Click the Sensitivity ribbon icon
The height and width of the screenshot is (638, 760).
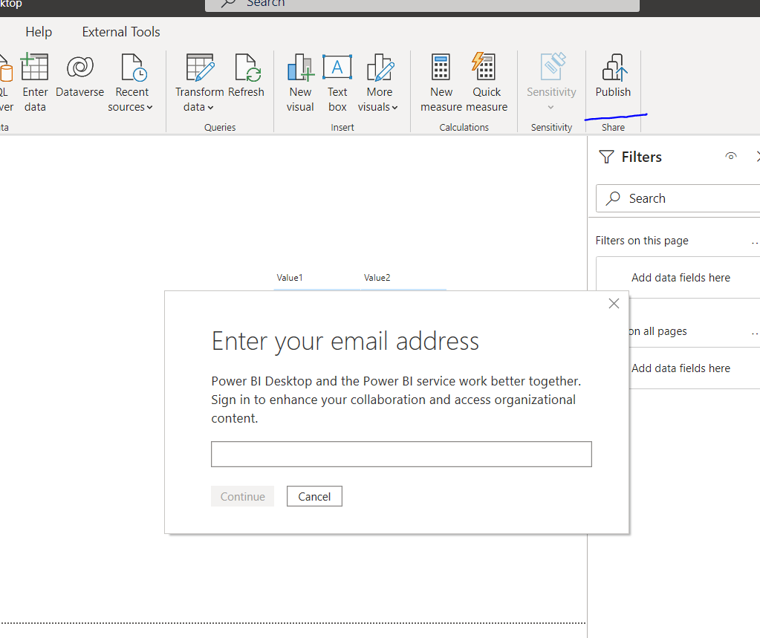click(552, 66)
